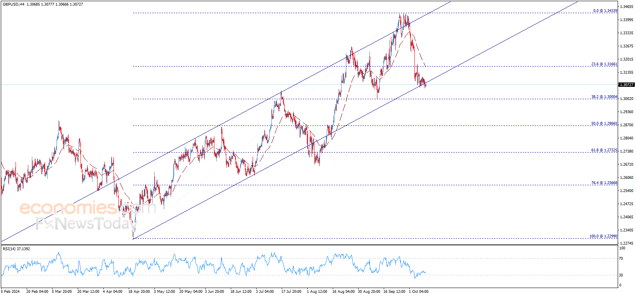This screenshot has height=296, width=636.
Task: Select the 61.8 @ 1.27325 Fibonacci label
Action: pos(604,150)
